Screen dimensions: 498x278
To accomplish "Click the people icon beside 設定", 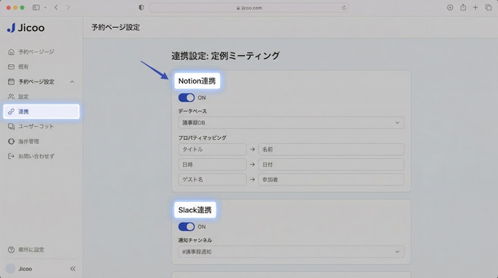I will 12,97.
